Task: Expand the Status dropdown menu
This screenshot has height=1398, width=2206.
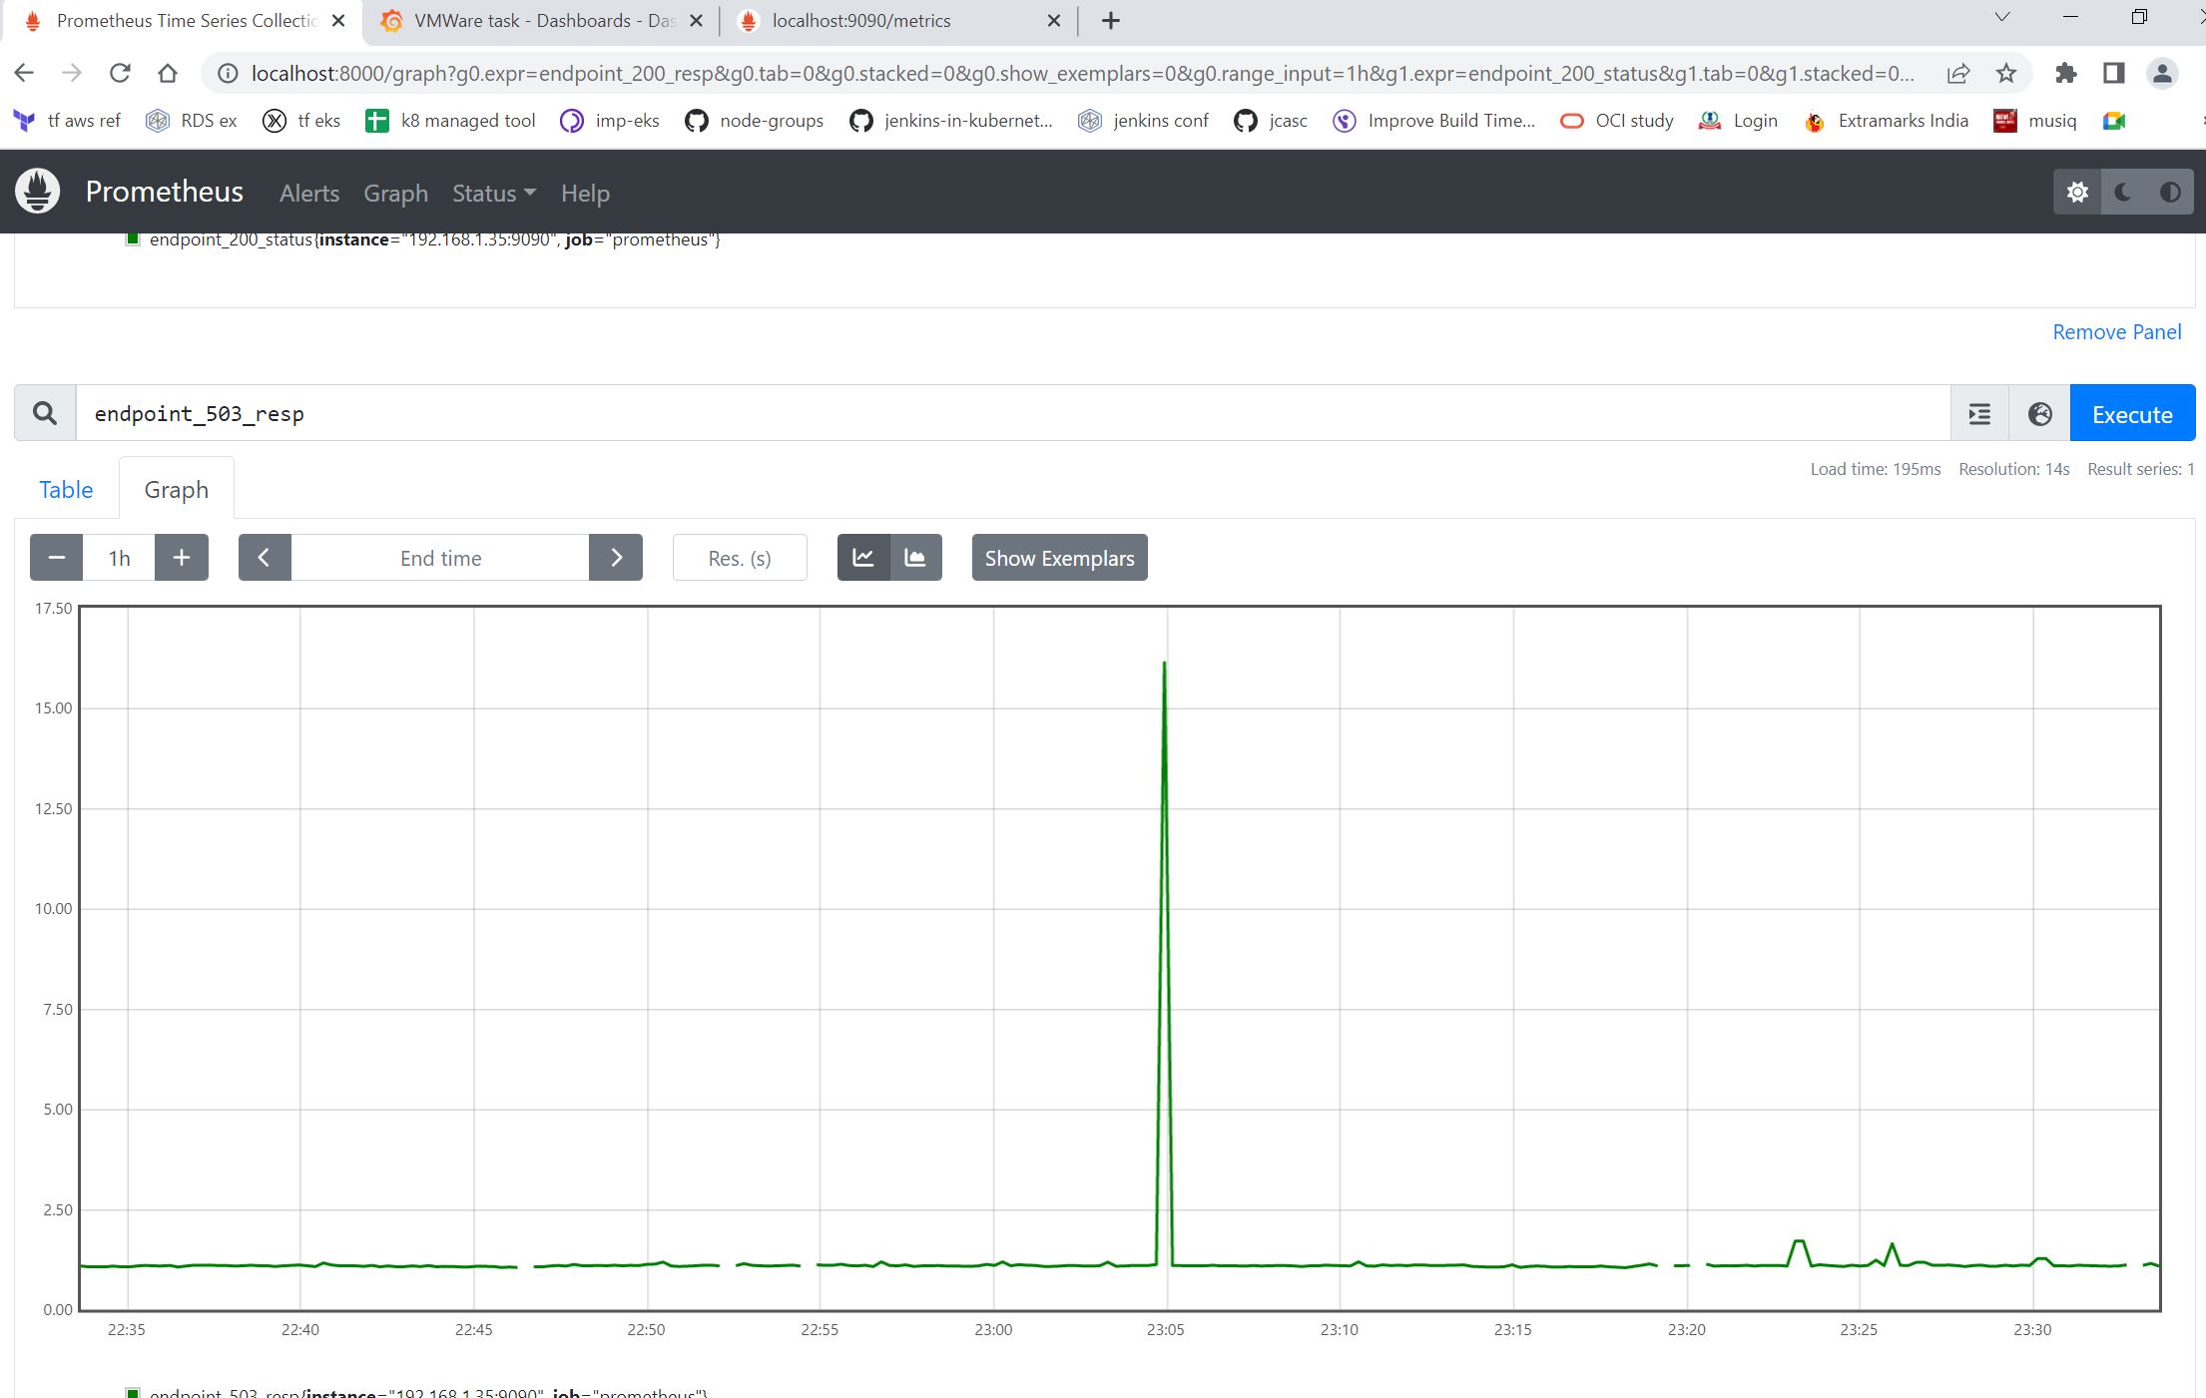Action: 494,194
